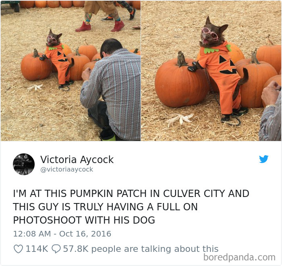This screenshot has height=266, width=282.
Task: Click the corn husk on the hay, right photo
Action: [x=180, y=119]
